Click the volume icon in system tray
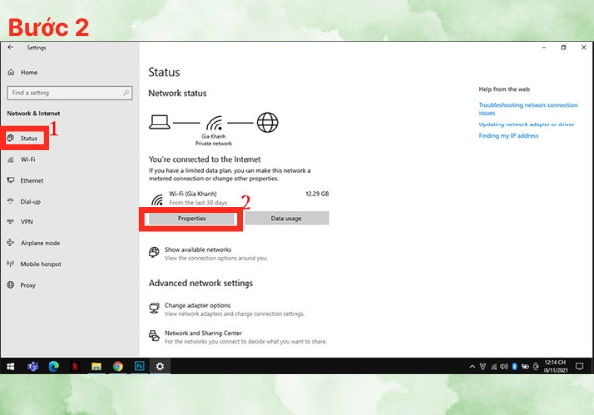The height and width of the screenshot is (415, 594). click(x=504, y=366)
